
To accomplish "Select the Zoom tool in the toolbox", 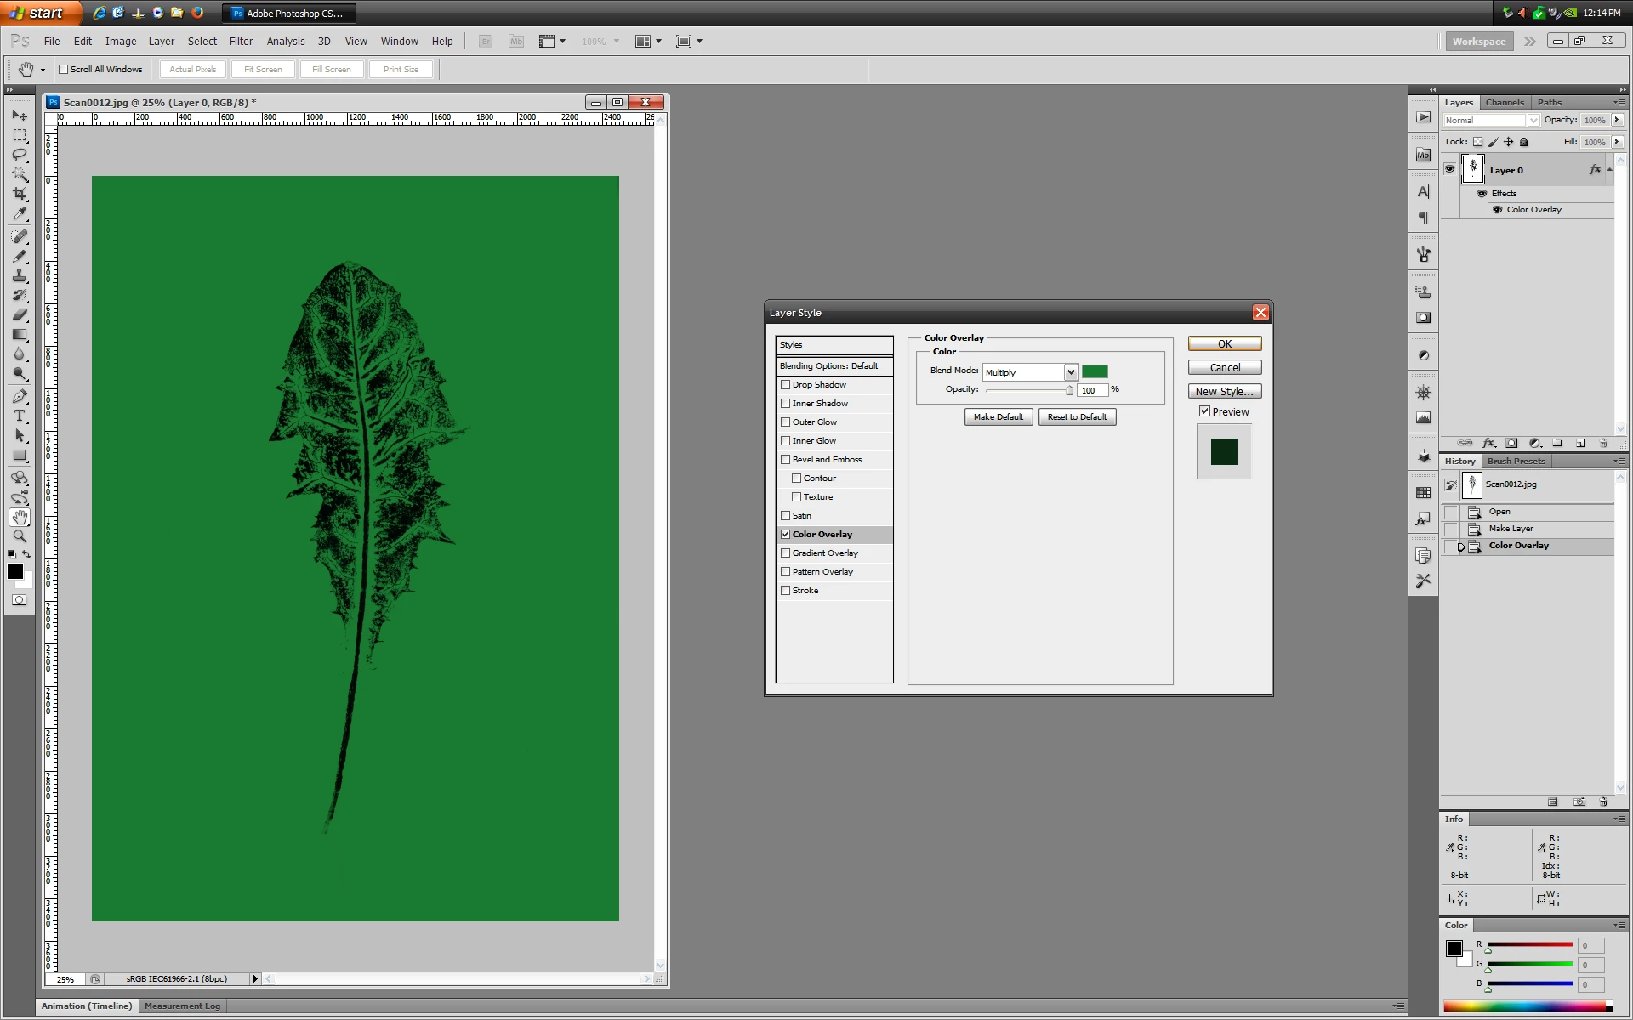I will click(x=20, y=536).
